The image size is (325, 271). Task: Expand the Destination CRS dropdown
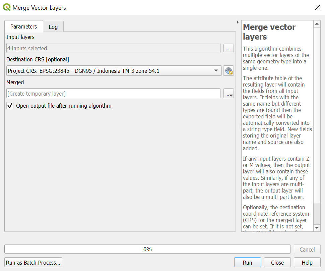[x=216, y=71]
